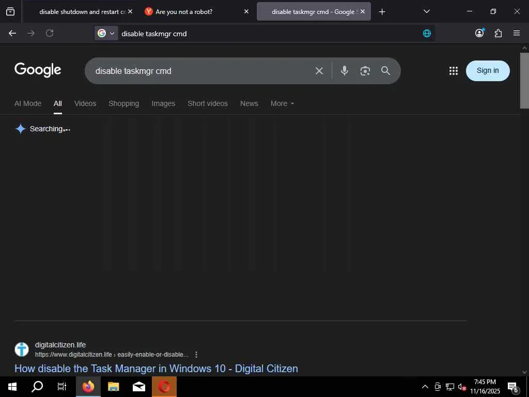Start voice search with microphone

(345, 70)
